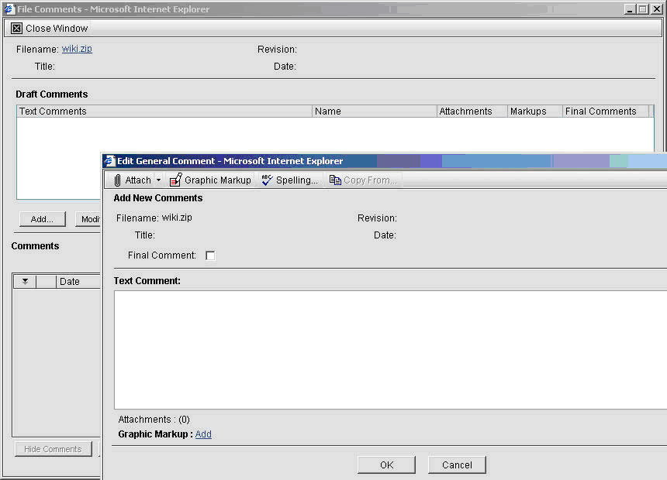Expand the double-arrow icon in Comments table
This screenshot has height=480, width=667.
(x=25, y=282)
